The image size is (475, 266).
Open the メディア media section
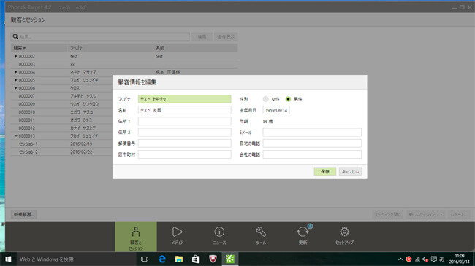coord(178,237)
